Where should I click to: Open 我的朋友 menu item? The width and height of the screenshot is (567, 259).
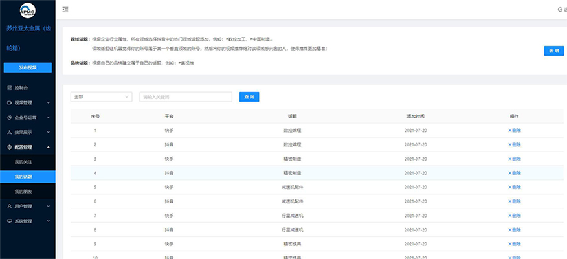point(23,192)
